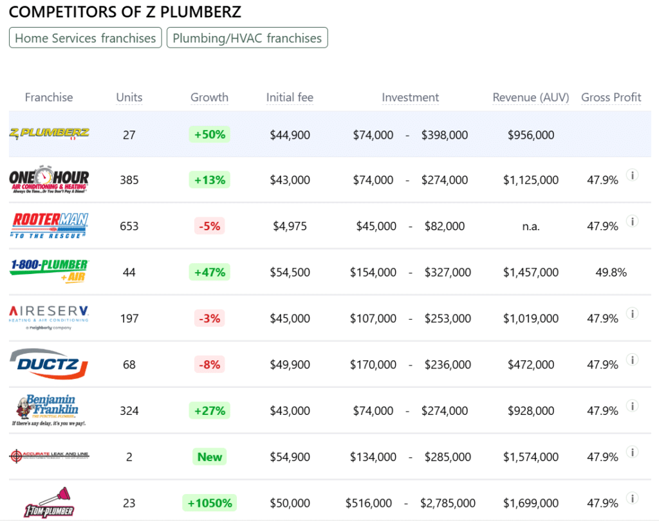Viewport: 659px width, 521px height.
Task: Click the 324 units value
Action: point(129,410)
